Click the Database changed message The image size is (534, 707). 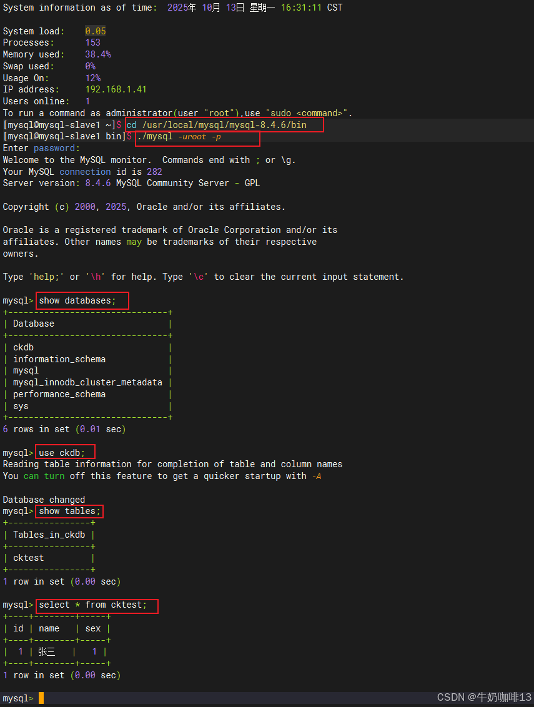click(x=44, y=500)
